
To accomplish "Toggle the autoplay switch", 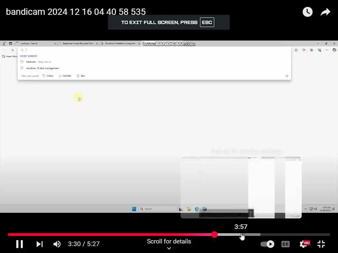I will point(267,244).
